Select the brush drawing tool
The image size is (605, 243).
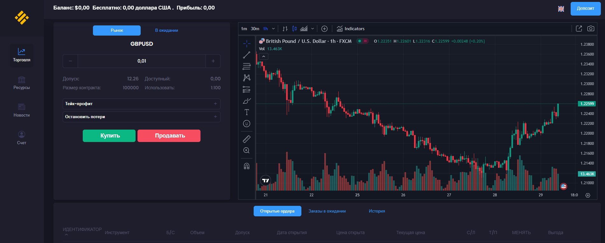[x=247, y=101]
